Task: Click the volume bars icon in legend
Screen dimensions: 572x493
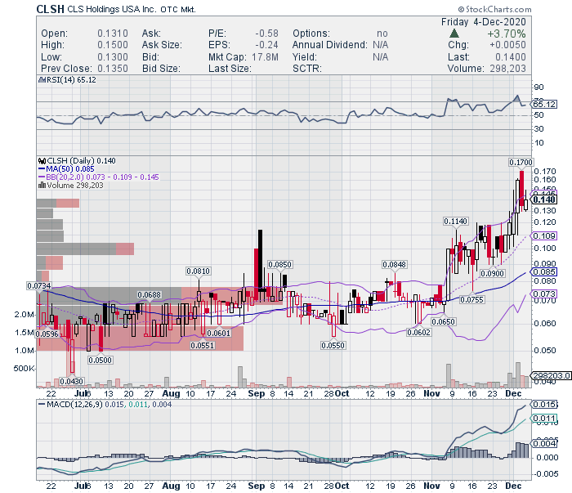Action: click(x=42, y=186)
